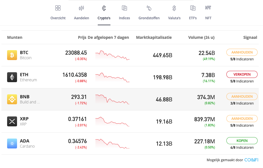Click the Munten column header
Viewport: 263px width, 168px height.
(x=15, y=37)
